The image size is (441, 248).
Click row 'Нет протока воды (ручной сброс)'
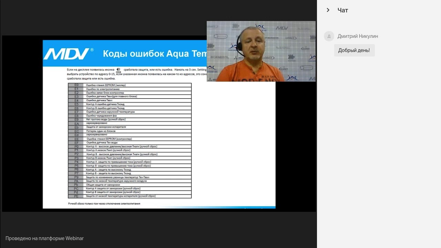tap(130, 120)
